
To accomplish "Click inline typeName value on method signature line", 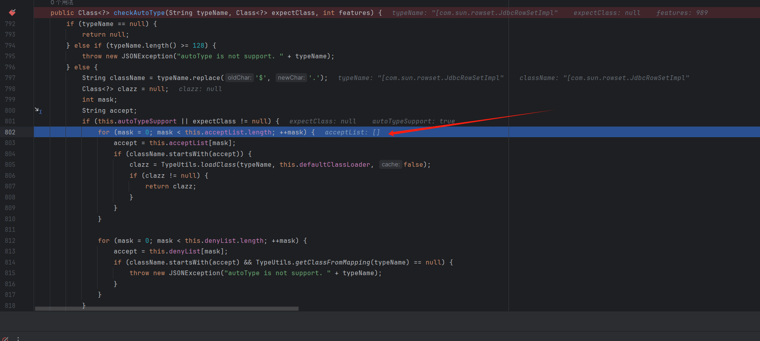I will point(475,13).
